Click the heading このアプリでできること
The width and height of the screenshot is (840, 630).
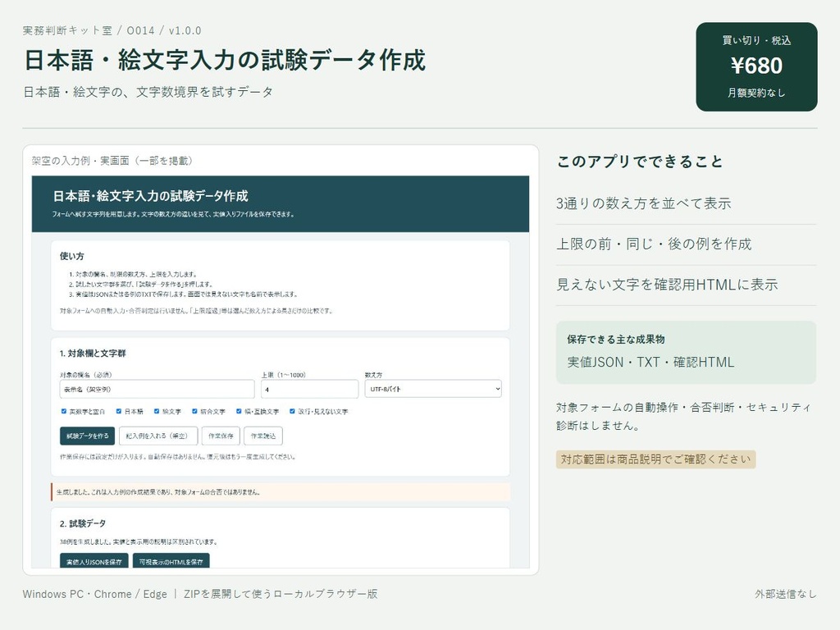(x=640, y=162)
